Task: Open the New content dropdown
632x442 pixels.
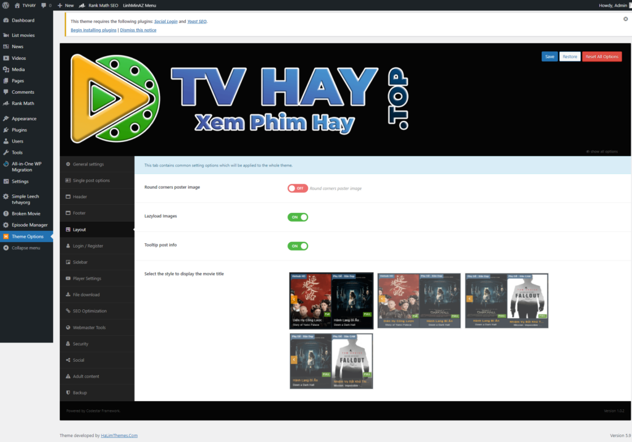Action: [x=65, y=5]
